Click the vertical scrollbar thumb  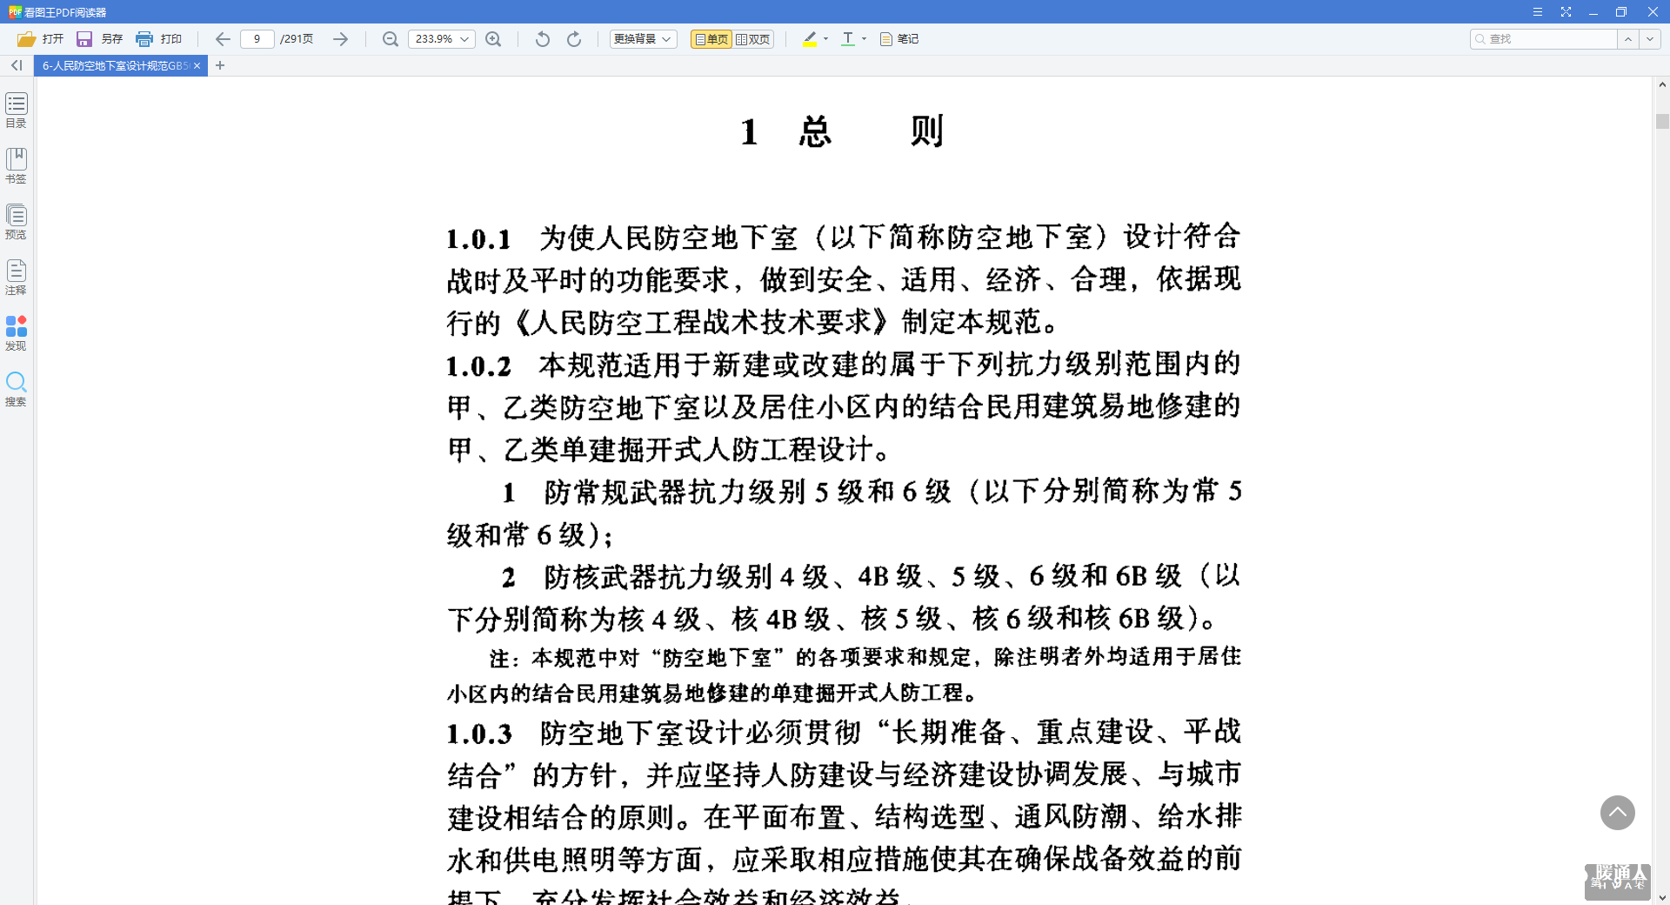click(x=1662, y=122)
